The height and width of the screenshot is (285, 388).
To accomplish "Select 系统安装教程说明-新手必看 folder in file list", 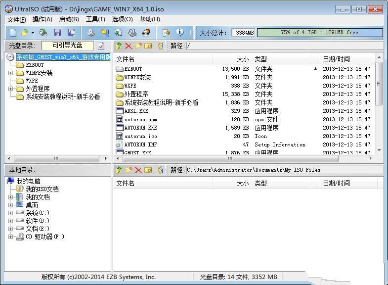I will click(161, 102).
